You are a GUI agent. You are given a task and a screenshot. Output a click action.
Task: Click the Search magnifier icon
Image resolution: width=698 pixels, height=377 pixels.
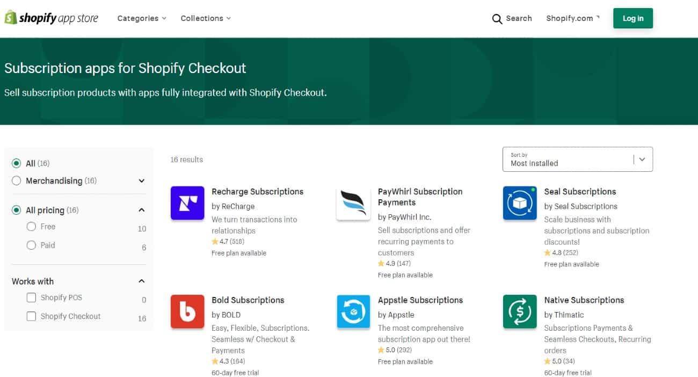click(x=497, y=19)
